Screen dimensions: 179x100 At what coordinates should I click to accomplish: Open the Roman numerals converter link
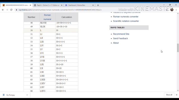click(x=126, y=17)
